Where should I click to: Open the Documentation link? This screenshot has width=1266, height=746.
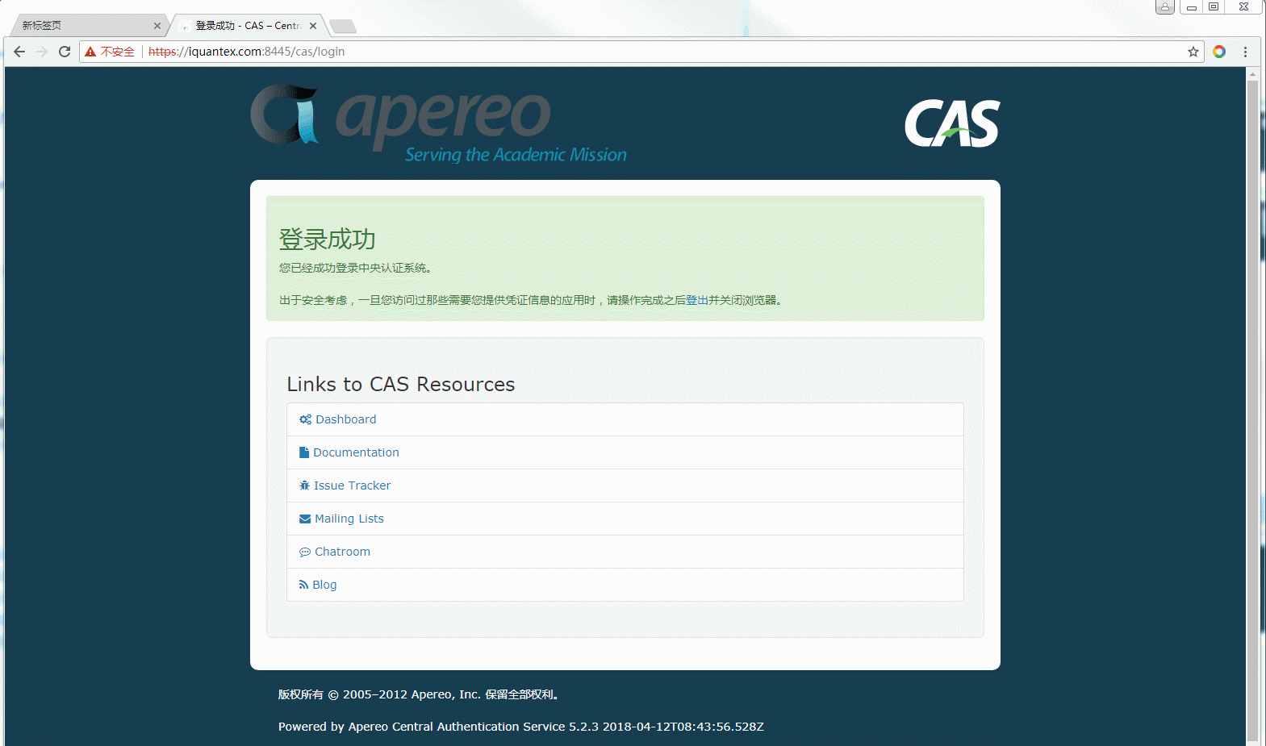point(356,452)
